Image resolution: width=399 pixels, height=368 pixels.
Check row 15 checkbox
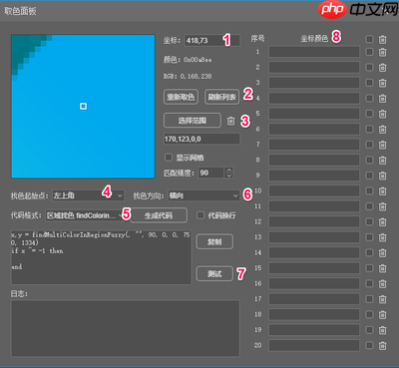369,268
